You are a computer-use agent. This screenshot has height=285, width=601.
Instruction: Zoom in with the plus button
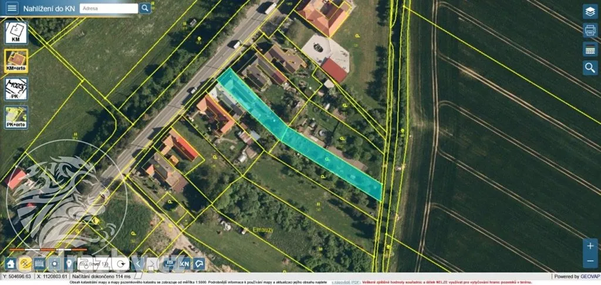[590, 245]
